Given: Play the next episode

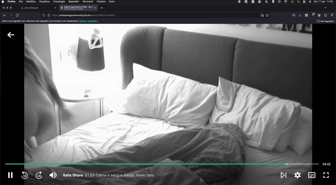Looking at the screenshot, I should pos(283,175).
